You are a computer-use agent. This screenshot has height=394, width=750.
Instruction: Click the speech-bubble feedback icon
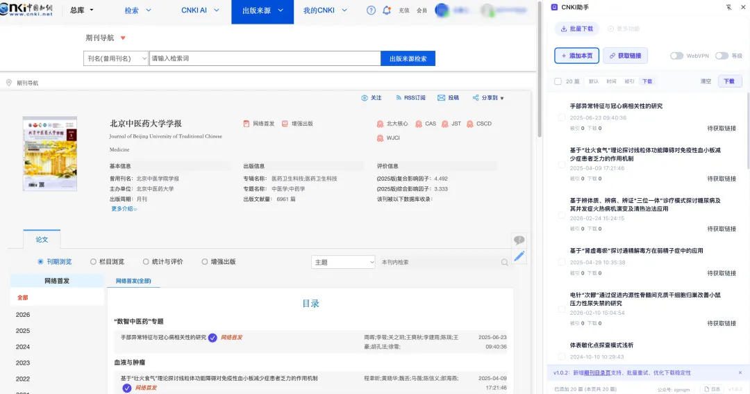tap(519, 240)
